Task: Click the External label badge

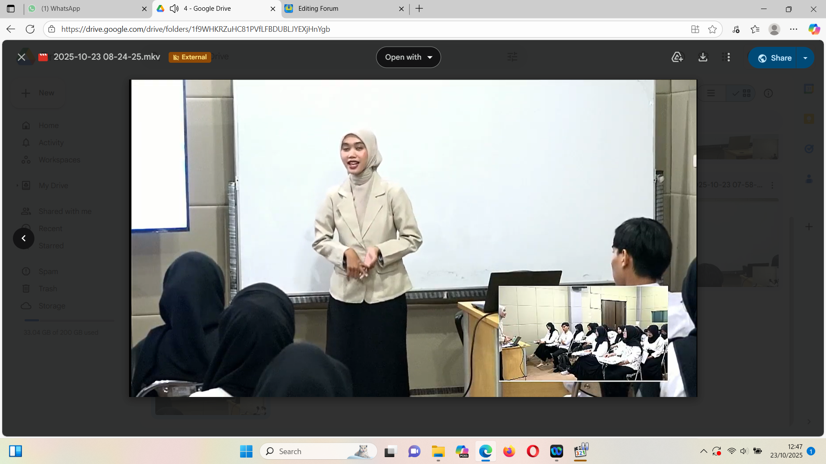Action: [x=190, y=57]
